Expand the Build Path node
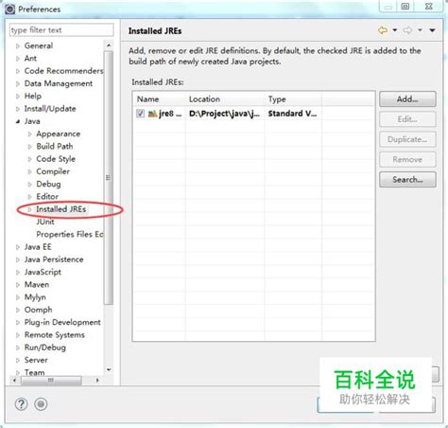The image size is (448, 428). click(x=29, y=147)
